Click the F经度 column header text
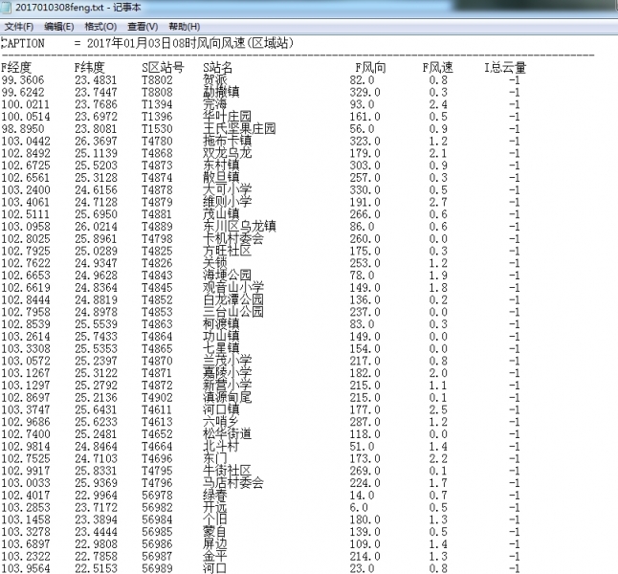The image size is (618, 574). point(17,68)
